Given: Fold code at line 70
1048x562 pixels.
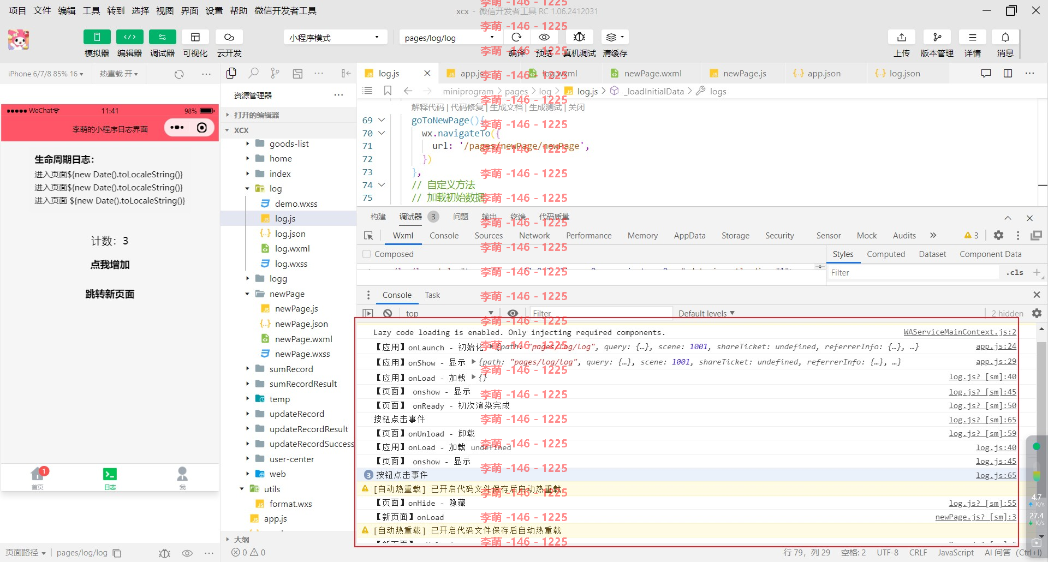Looking at the screenshot, I should 382,133.
